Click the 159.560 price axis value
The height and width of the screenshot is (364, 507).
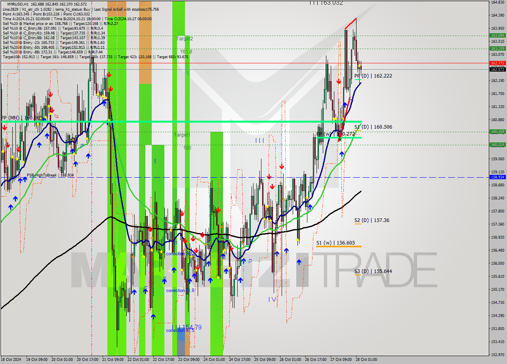tap(497, 159)
